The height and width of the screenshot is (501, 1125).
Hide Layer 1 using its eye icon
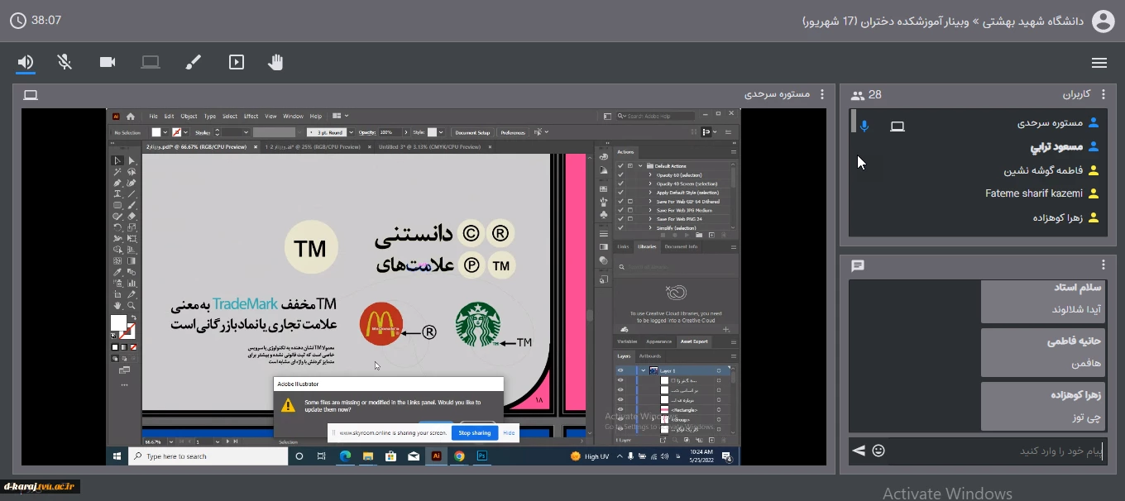coord(620,370)
